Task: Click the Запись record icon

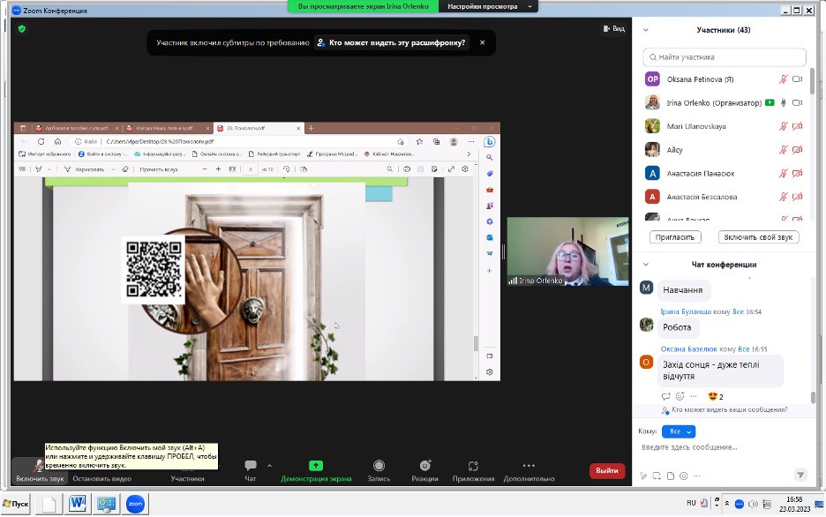Action: click(379, 466)
